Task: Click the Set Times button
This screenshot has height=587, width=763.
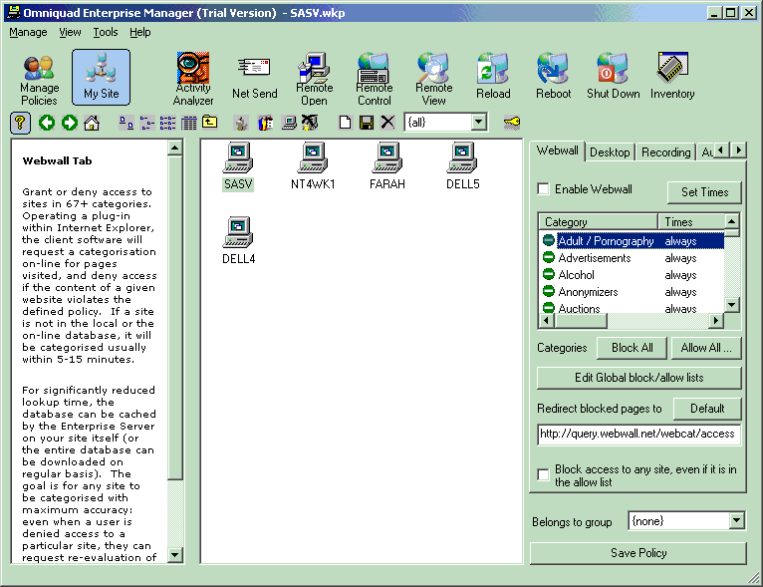Action: pos(704,192)
